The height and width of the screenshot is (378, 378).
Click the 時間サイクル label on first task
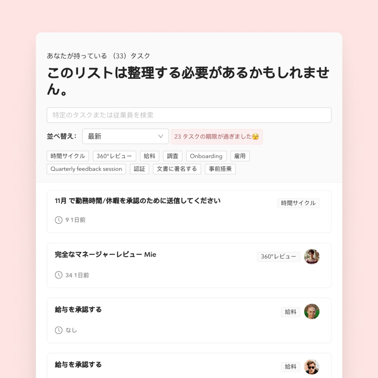point(298,203)
